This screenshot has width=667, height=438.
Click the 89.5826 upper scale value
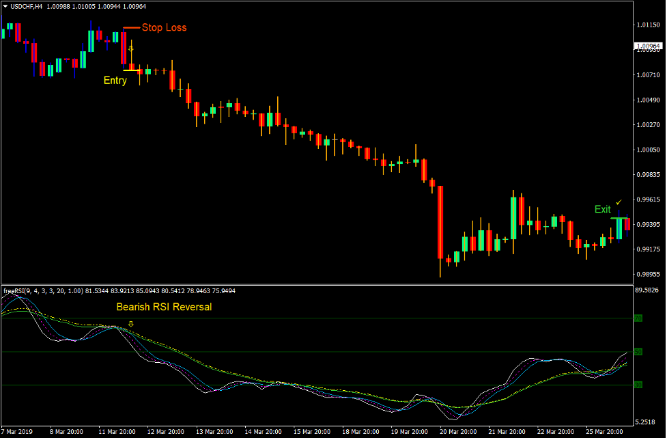pos(647,290)
